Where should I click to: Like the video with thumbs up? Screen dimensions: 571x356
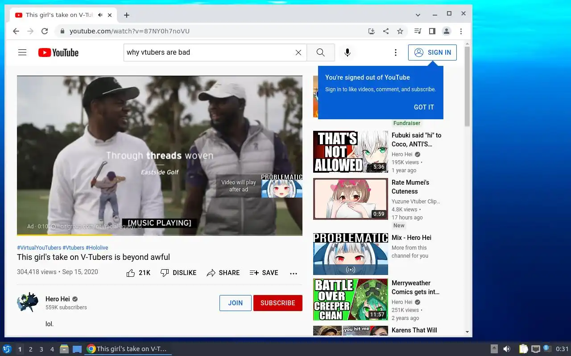[x=138, y=273]
